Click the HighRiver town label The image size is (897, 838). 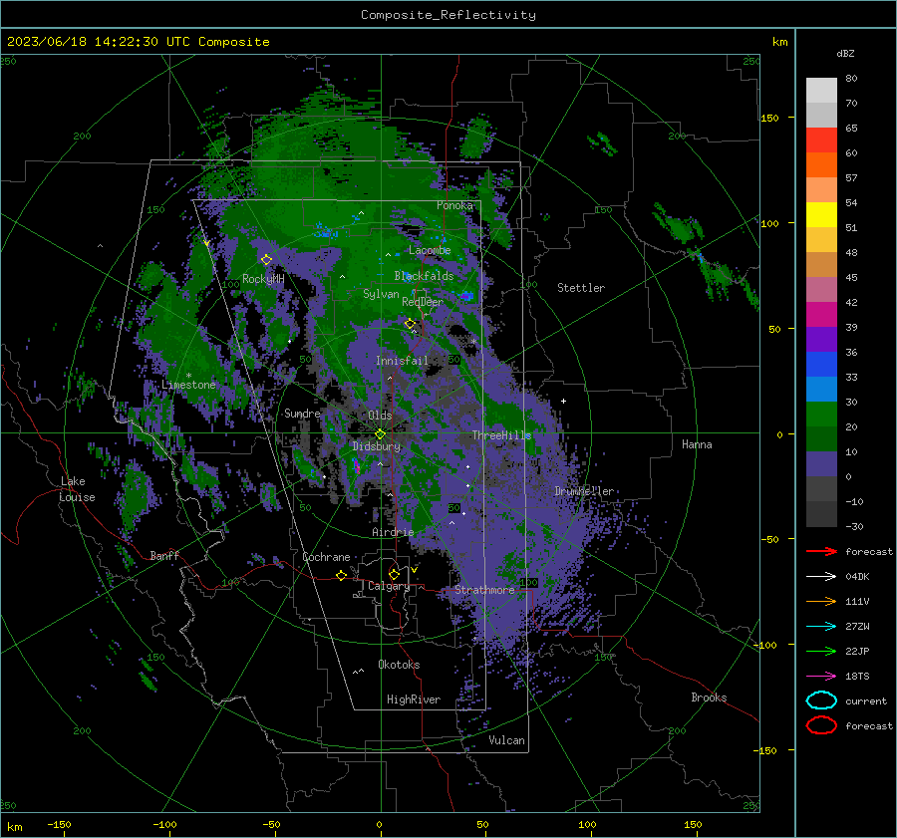click(414, 699)
